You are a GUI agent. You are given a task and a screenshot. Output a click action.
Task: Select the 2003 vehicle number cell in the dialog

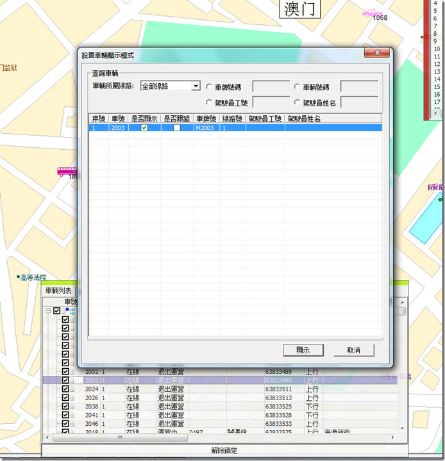point(118,128)
